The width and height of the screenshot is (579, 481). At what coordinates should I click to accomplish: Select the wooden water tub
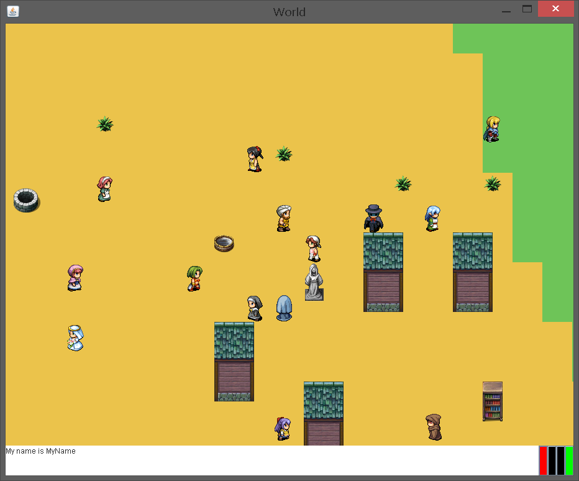pos(224,244)
